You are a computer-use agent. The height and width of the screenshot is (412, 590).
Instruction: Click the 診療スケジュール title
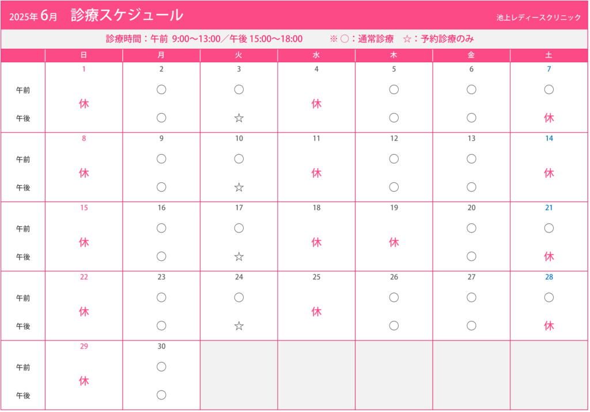[x=127, y=15]
